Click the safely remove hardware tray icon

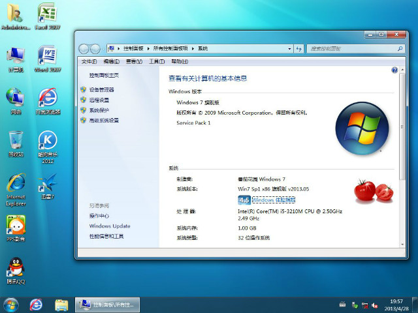pyautogui.click(x=355, y=305)
